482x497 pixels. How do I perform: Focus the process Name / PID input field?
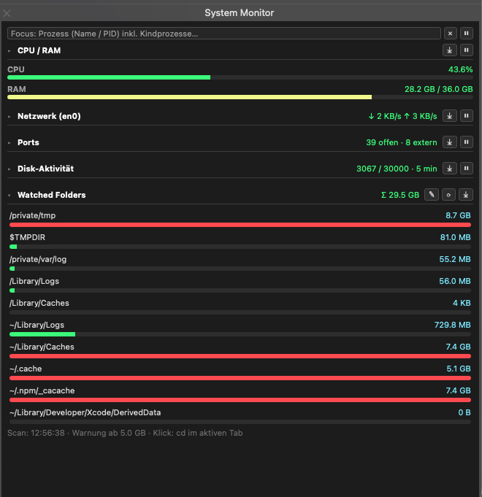coord(224,34)
